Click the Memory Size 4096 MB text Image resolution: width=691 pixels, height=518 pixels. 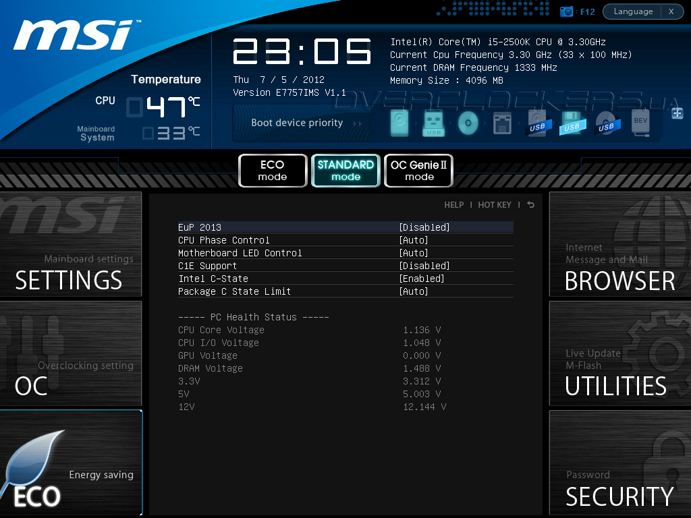pyautogui.click(x=447, y=81)
